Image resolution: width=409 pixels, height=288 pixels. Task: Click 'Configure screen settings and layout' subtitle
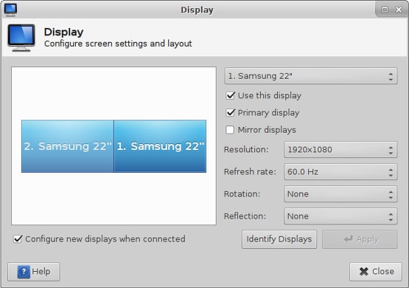pos(118,44)
